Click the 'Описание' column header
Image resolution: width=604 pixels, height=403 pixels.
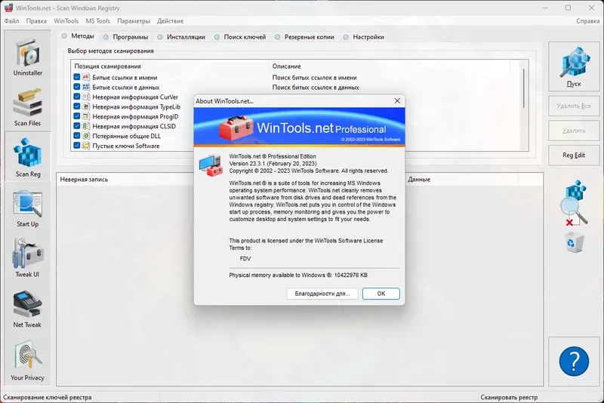389,66
